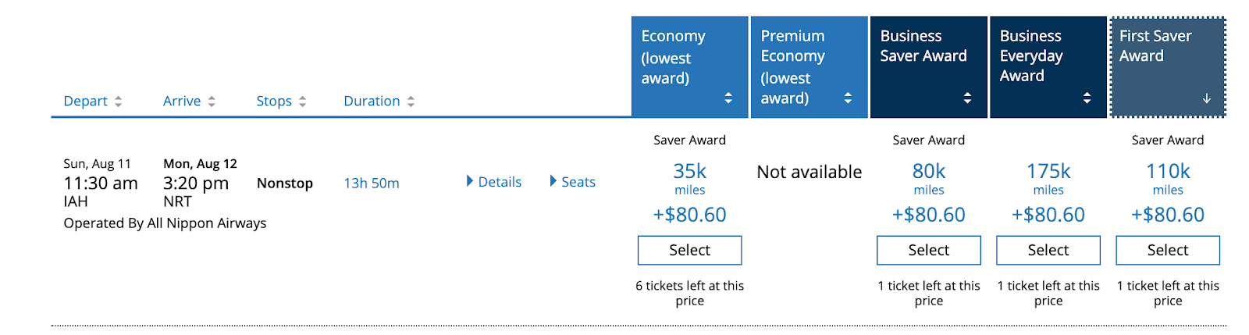1249x335 pixels.
Task: Sort by Business Saver Award arrows
Action: (x=967, y=98)
